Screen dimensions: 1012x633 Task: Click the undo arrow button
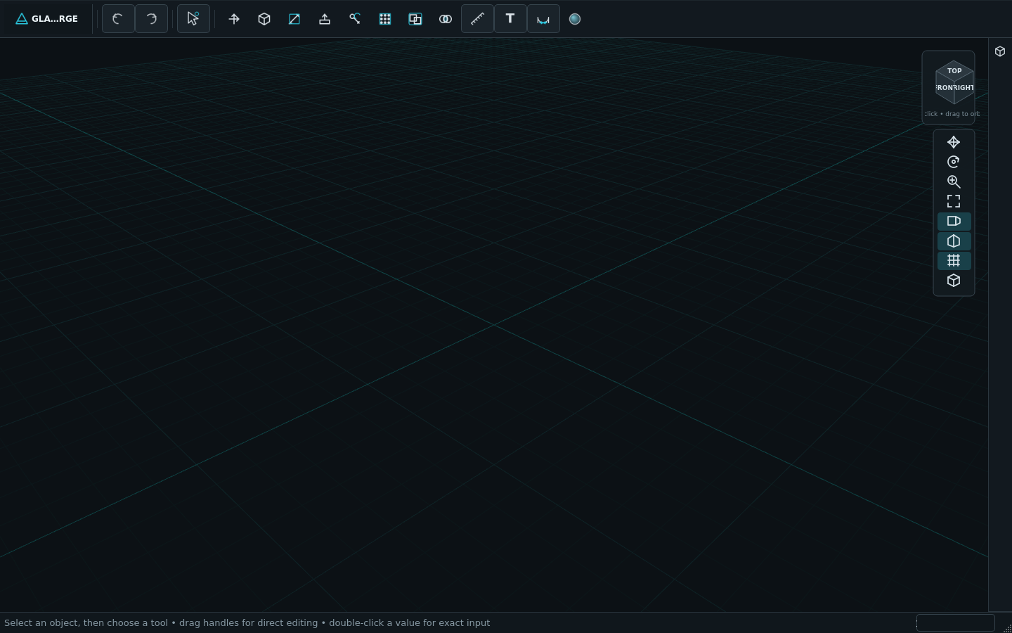(x=118, y=19)
